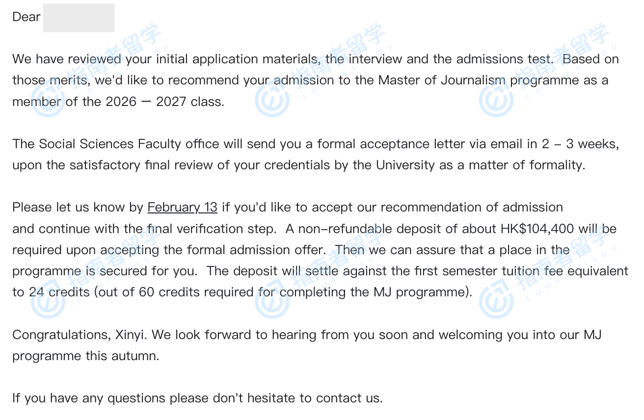Click the watermark logo overlapping 'those merits'
Screen dimensions: 644x420
pyautogui.click(x=47, y=100)
